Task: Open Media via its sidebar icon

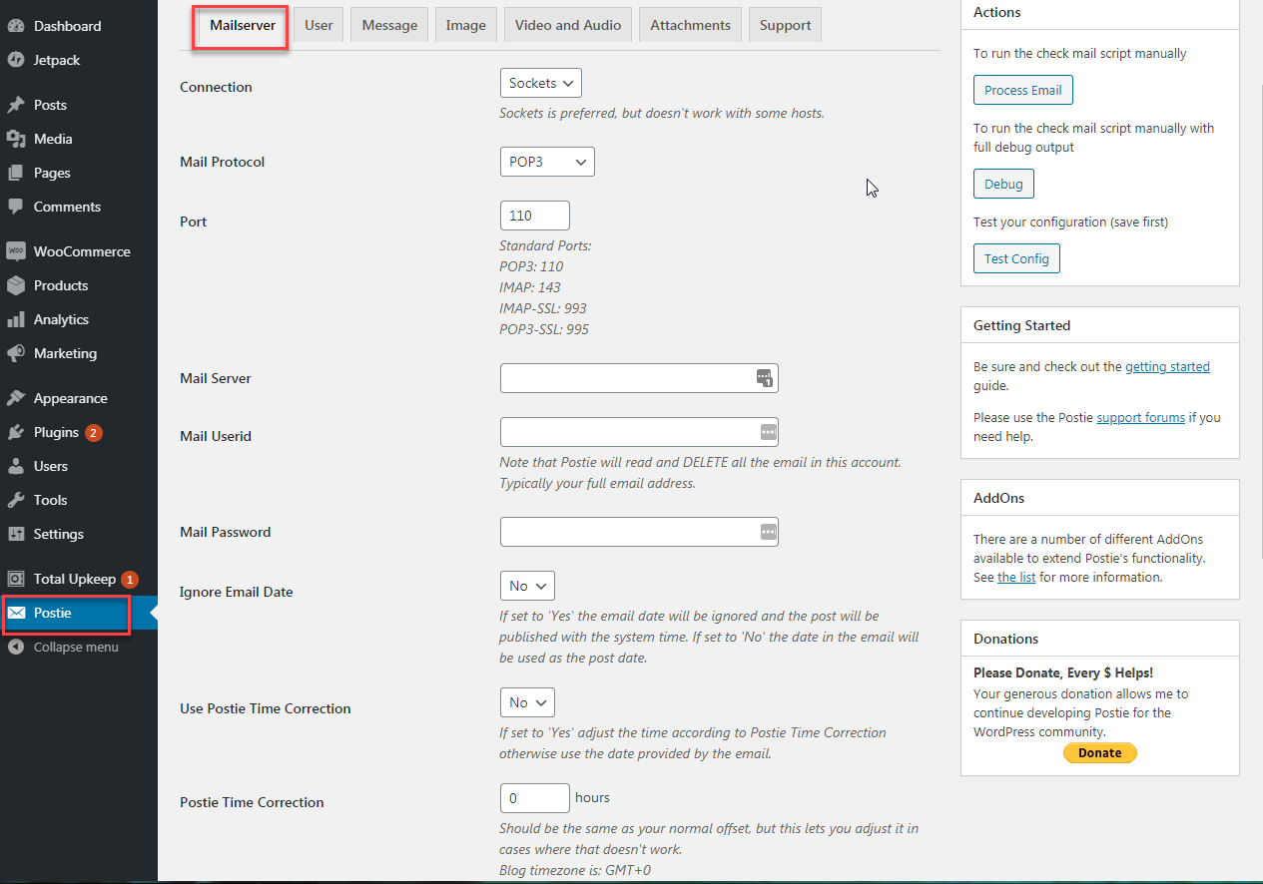Action: point(16,139)
